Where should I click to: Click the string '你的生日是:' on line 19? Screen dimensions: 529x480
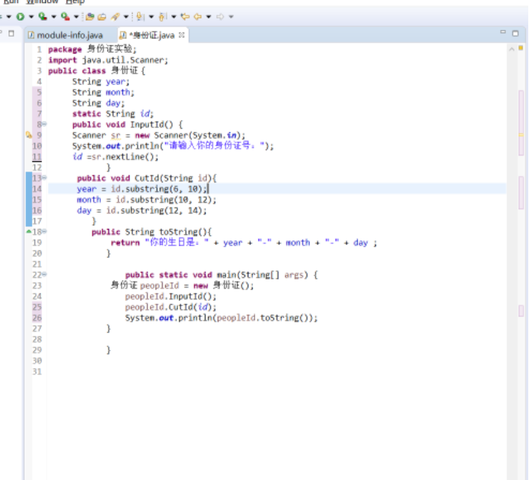tap(177, 243)
